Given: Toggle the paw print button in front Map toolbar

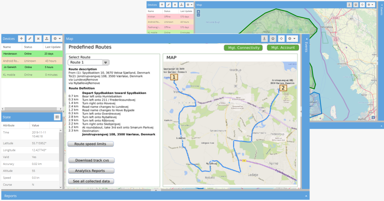Looking at the screenshot, I should click(x=273, y=39).
